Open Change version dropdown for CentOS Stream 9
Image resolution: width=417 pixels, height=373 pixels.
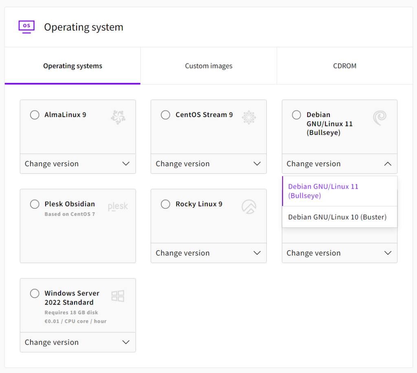208,164
